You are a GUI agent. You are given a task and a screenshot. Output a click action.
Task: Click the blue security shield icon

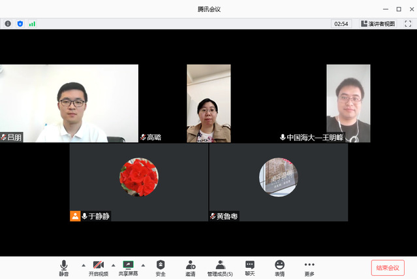tap(20, 24)
